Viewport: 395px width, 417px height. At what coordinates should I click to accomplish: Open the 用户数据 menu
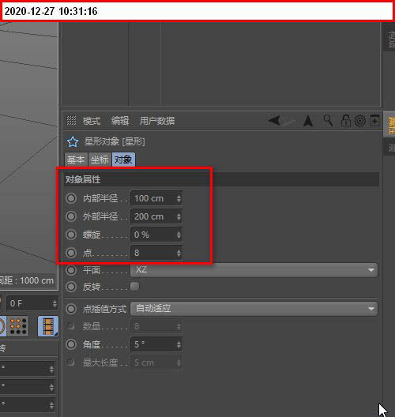click(x=157, y=121)
